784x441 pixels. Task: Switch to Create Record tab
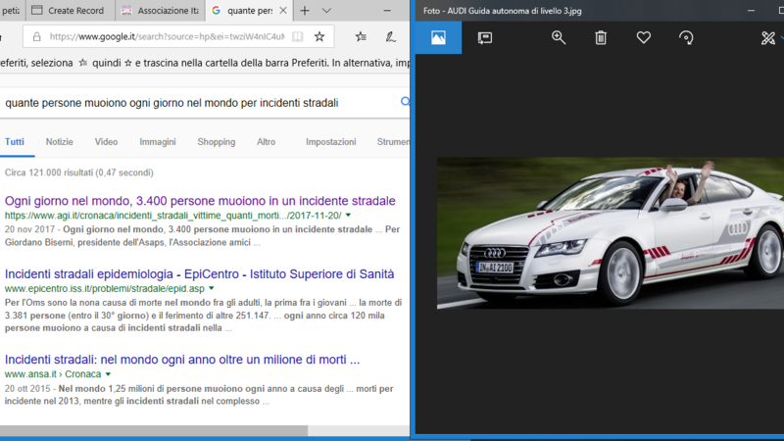[x=71, y=11]
